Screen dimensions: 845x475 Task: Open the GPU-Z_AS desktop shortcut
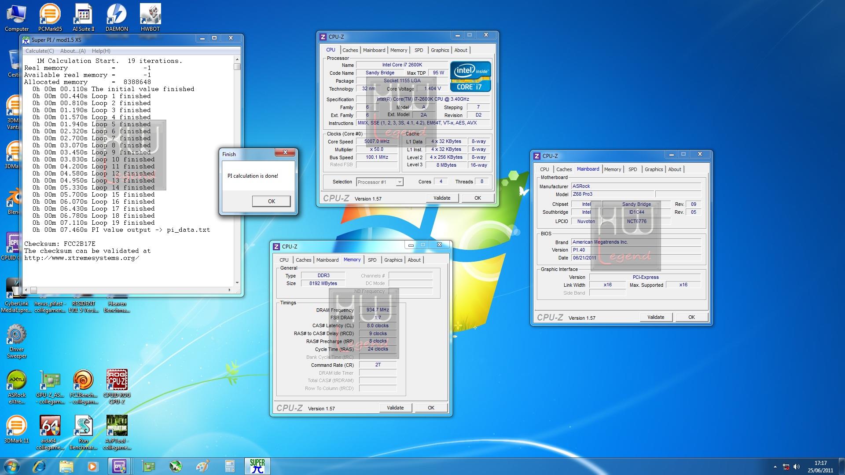50,387
